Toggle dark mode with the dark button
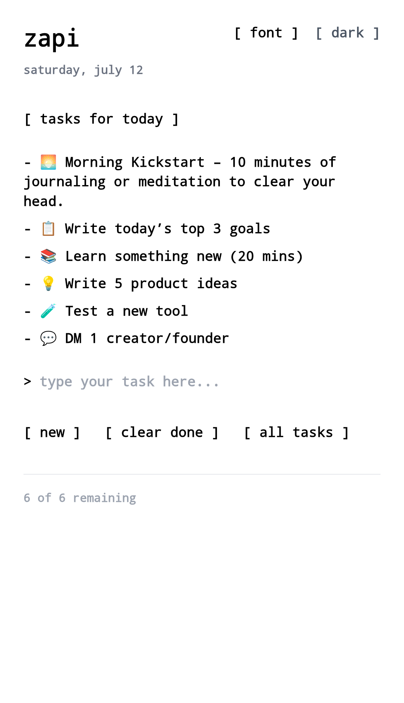The height and width of the screenshot is (703, 404). tap(347, 33)
